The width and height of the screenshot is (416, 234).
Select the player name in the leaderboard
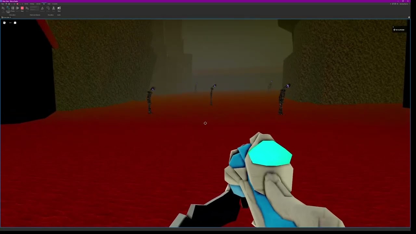pyautogui.click(x=399, y=30)
